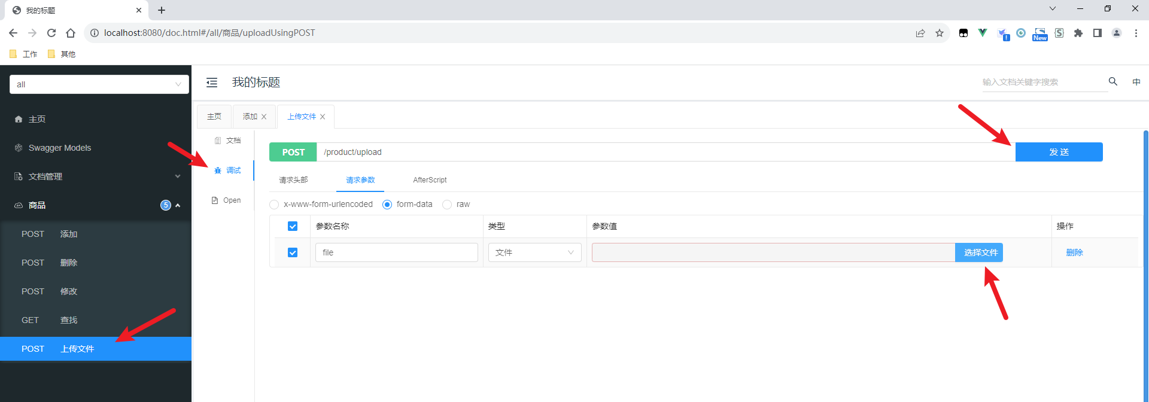Screen dimensions: 1149x402
Task: Switch to AfterScript tab
Action: click(430, 180)
